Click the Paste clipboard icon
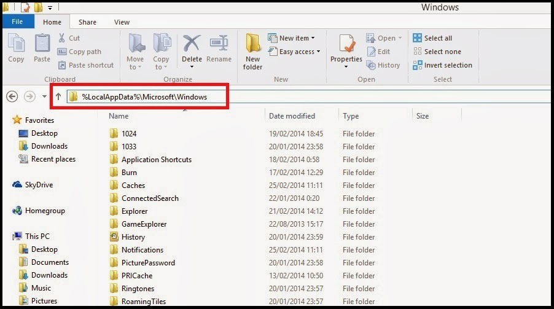This screenshot has height=309, width=554. pos(42,44)
